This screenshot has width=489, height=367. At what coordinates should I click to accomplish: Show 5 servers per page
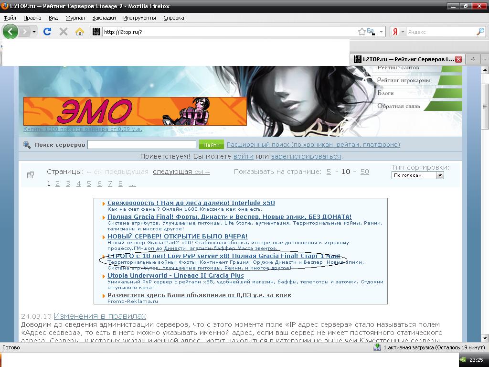[329, 172]
